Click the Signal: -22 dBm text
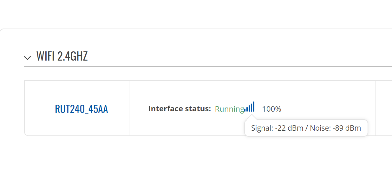The image size is (392, 196). 277,128
